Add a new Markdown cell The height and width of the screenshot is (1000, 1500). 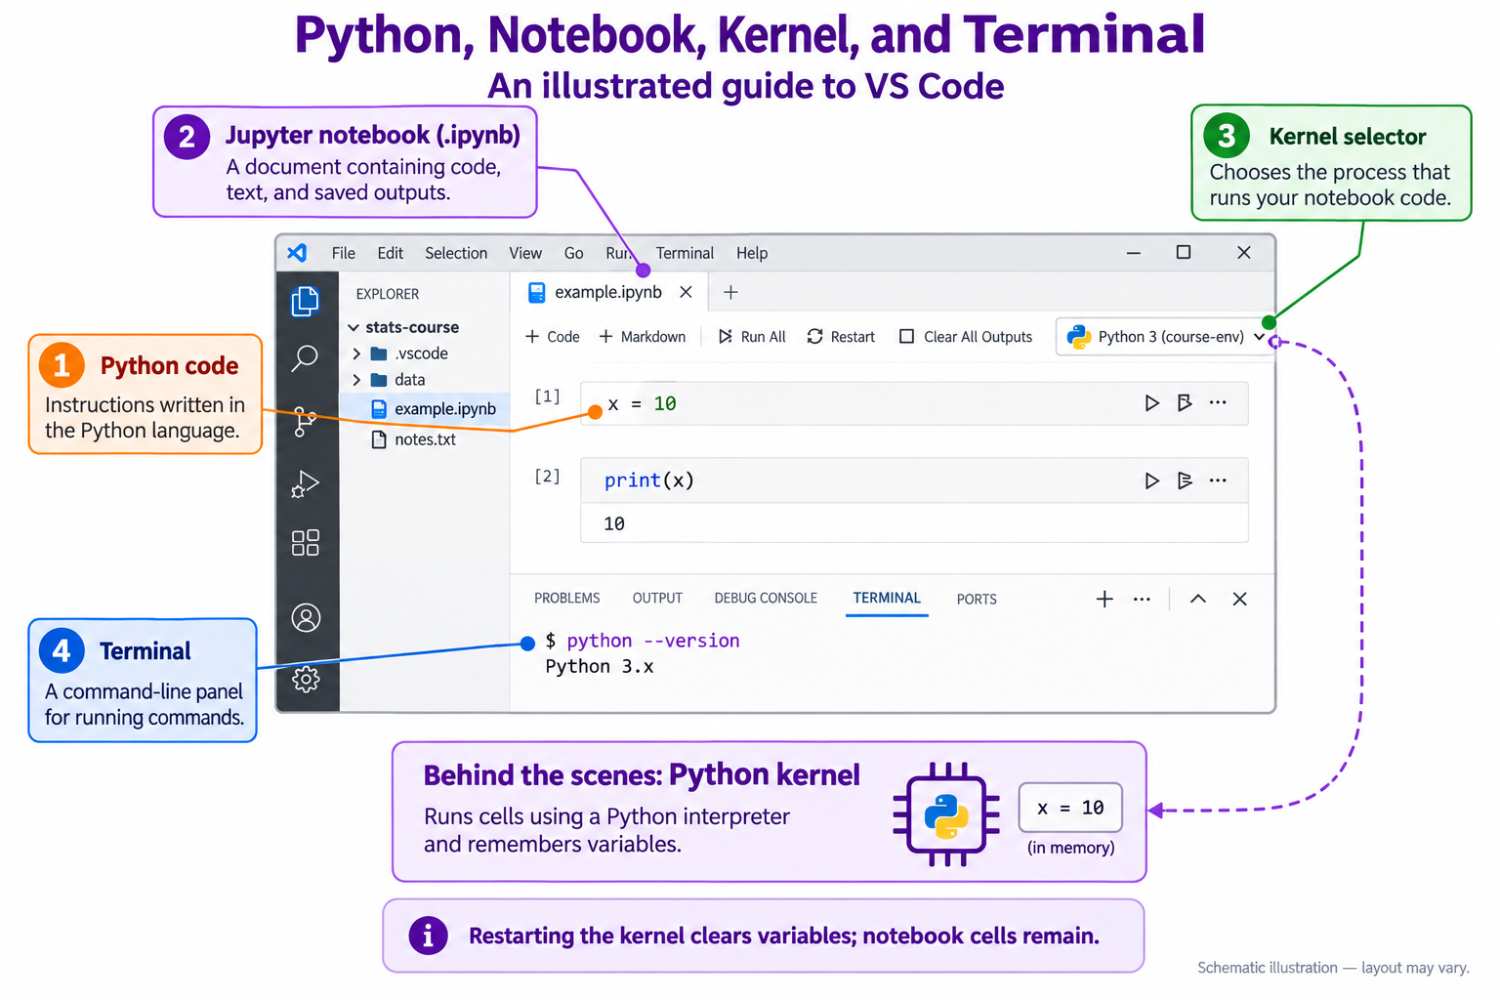tap(643, 337)
